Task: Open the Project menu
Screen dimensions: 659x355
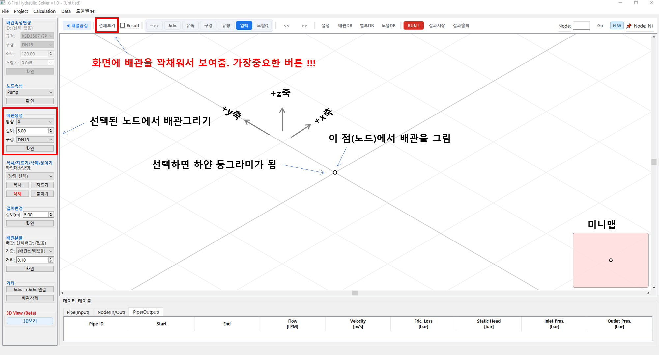Action: click(x=21, y=11)
